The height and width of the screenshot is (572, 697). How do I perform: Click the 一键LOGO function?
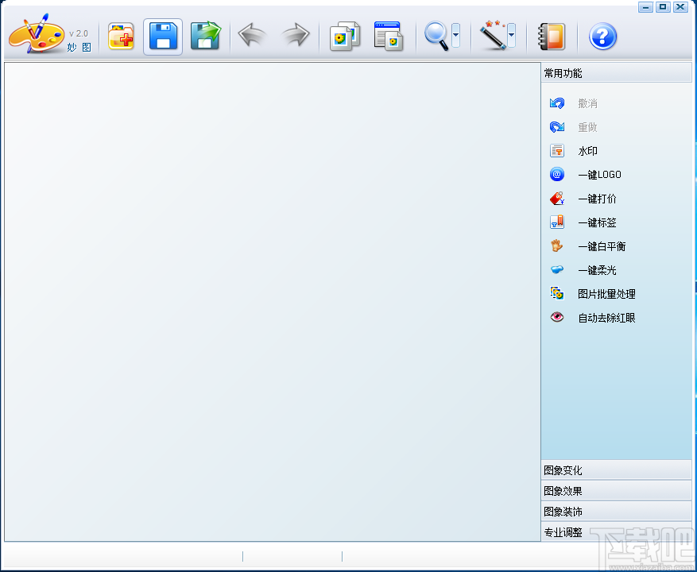(598, 174)
